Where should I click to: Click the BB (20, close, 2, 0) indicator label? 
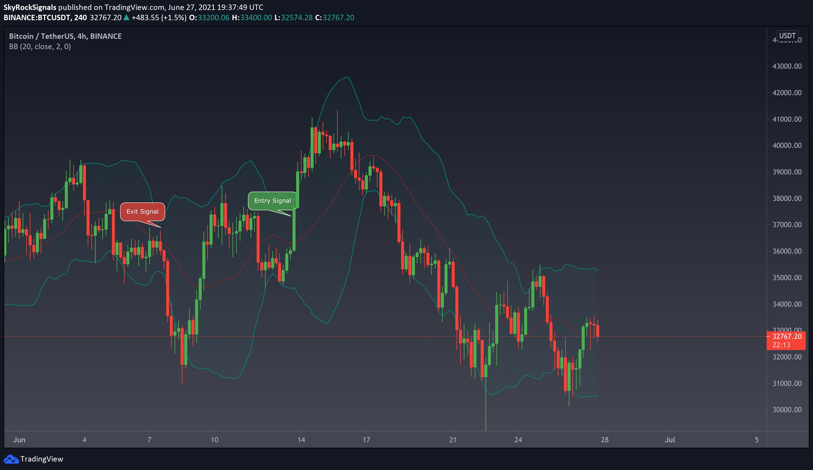pos(40,47)
